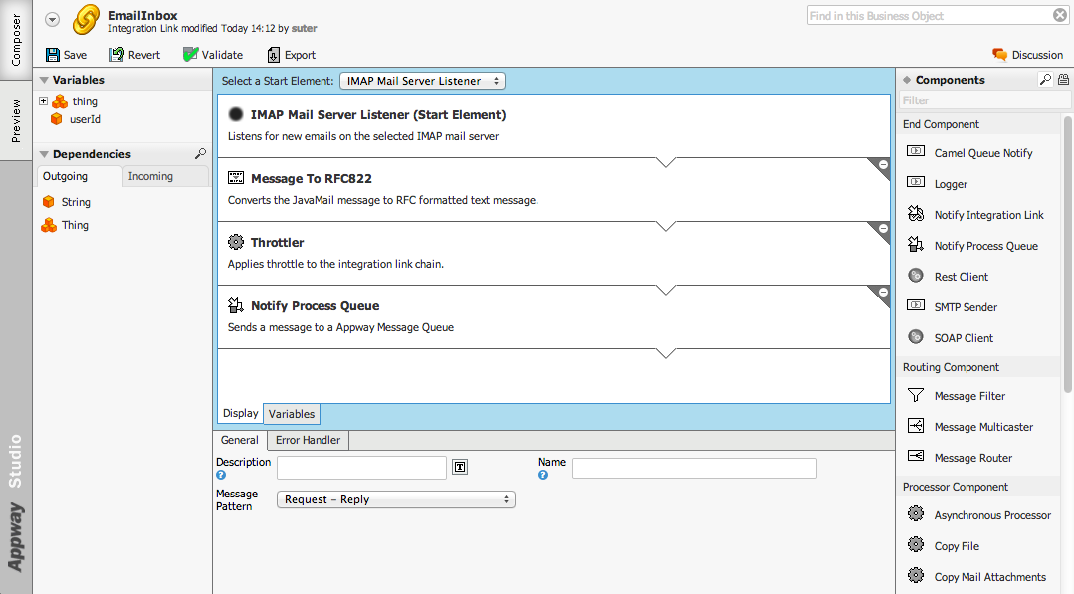Select the IMAP Mail Server Listener start icon
The image size is (1074, 594).
click(x=236, y=115)
